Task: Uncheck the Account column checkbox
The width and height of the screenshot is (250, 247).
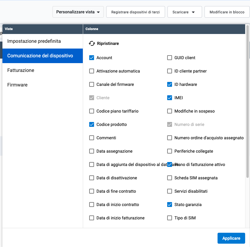Action: click(92, 58)
